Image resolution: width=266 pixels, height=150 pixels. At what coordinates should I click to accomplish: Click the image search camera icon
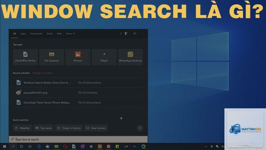click(140, 128)
